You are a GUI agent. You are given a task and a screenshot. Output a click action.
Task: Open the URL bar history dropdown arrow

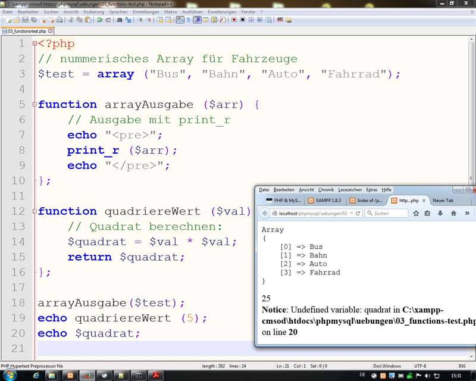pyautogui.click(x=352, y=213)
